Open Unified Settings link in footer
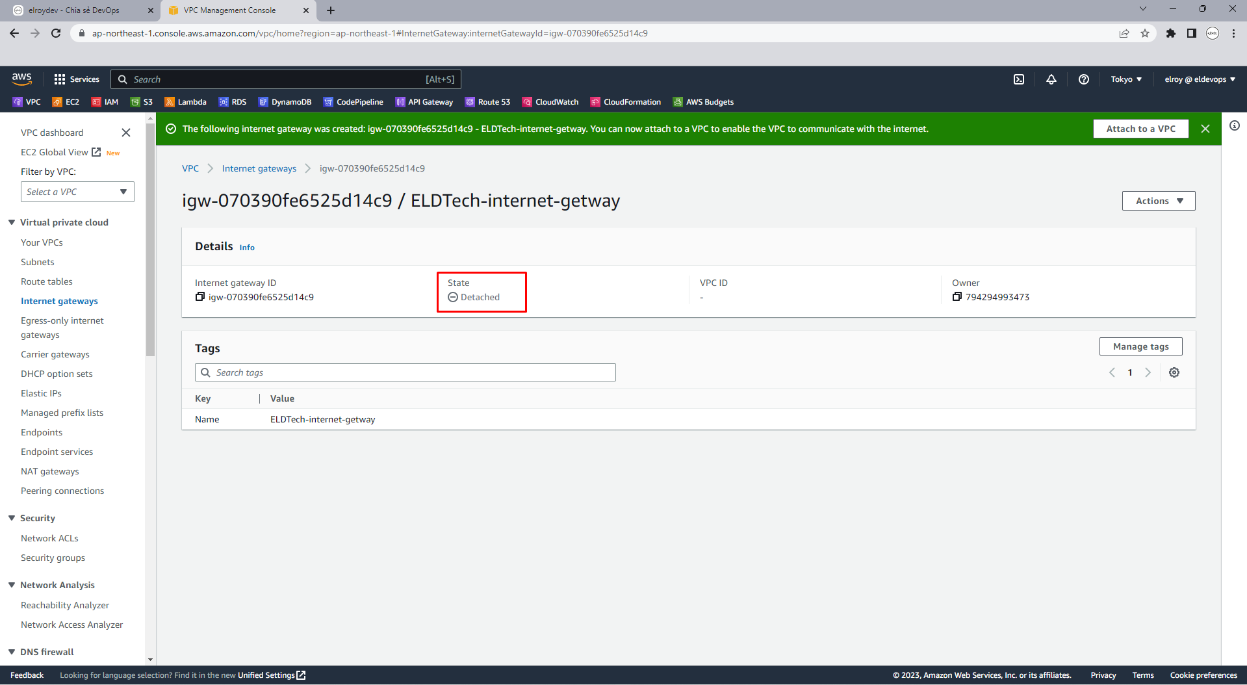The width and height of the screenshot is (1247, 685). click(271, 675)
